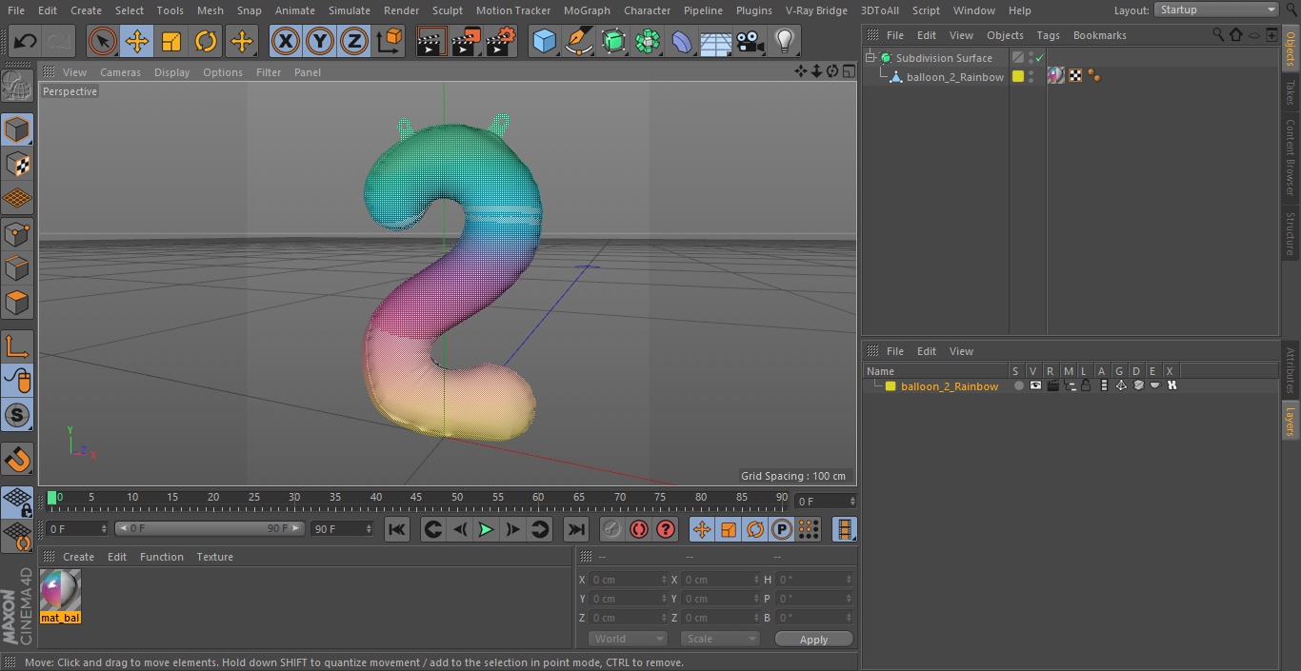The width and height of the screenshot is (1301, 671).
Task: Click the Floor environment icon
Action: coord(715,41)
